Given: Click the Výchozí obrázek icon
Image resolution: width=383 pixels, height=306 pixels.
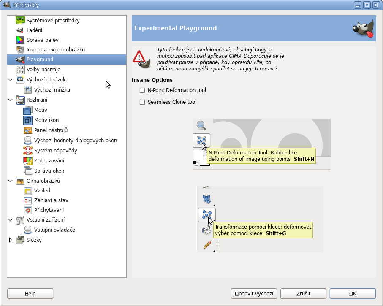Looking at the screenshot, I should pos(20,80).
